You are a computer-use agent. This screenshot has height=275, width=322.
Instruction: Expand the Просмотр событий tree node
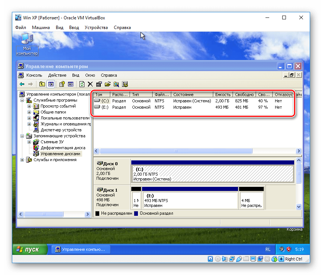pos(29,106)
